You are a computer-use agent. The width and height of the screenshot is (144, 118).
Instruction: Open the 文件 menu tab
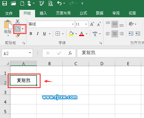[x=9, y=13]
